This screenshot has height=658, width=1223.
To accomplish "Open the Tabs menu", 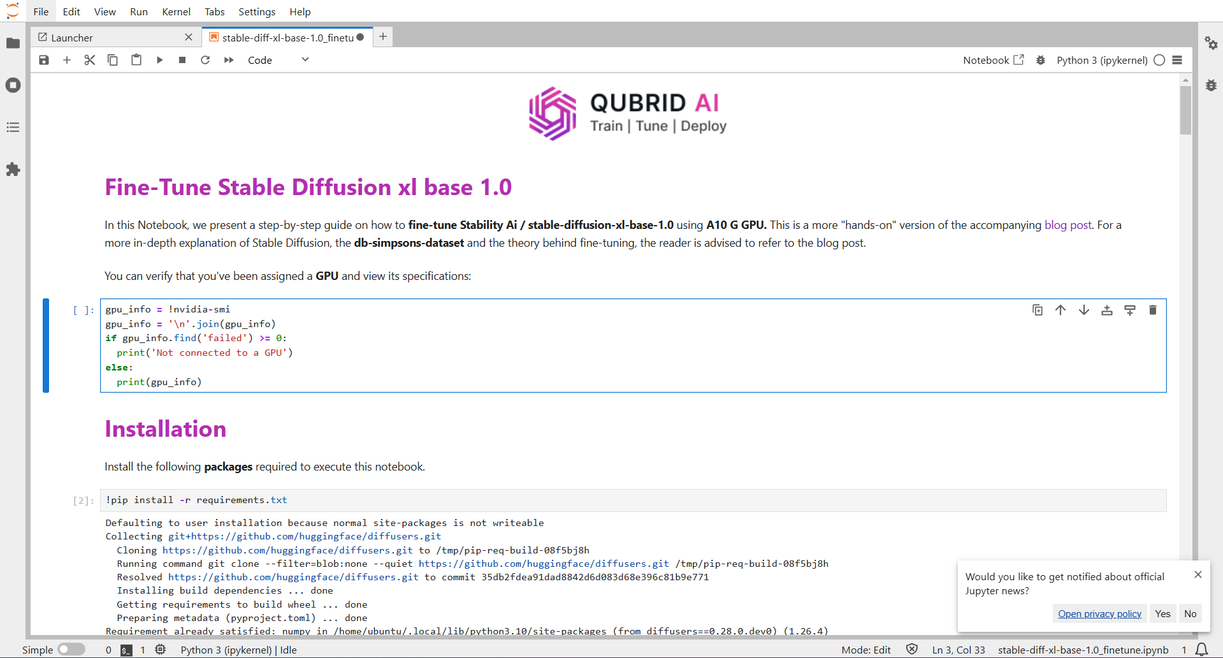I will click(215, 11).
